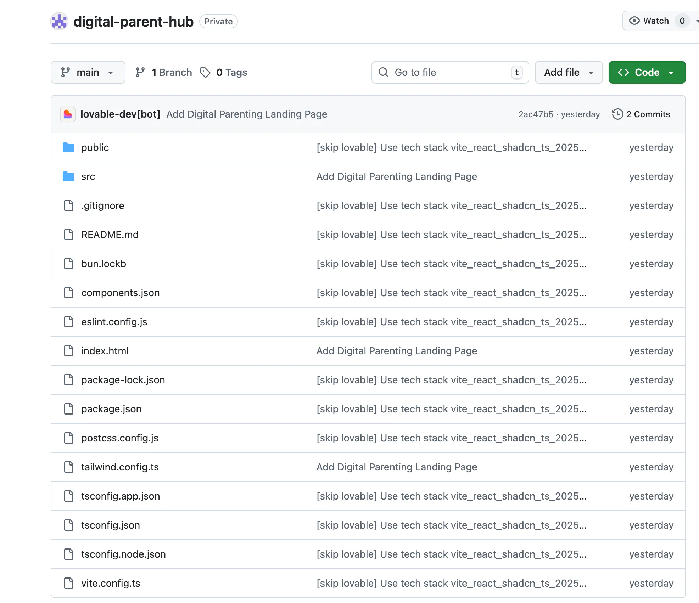Image resolution: width=699 pixels, height=603 pixels.
Task: Open the latest commit message Add Digital Parenting Landing Page
Action: click(x=247, y=114)
